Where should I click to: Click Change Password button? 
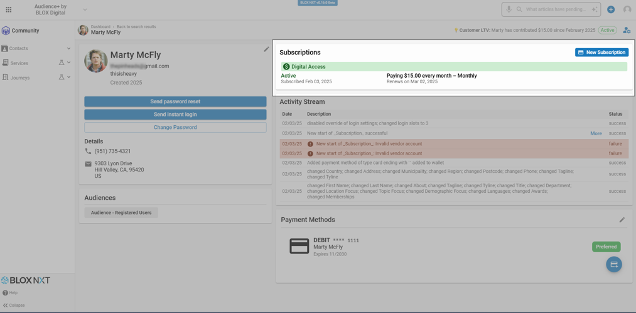coord(175,127)
